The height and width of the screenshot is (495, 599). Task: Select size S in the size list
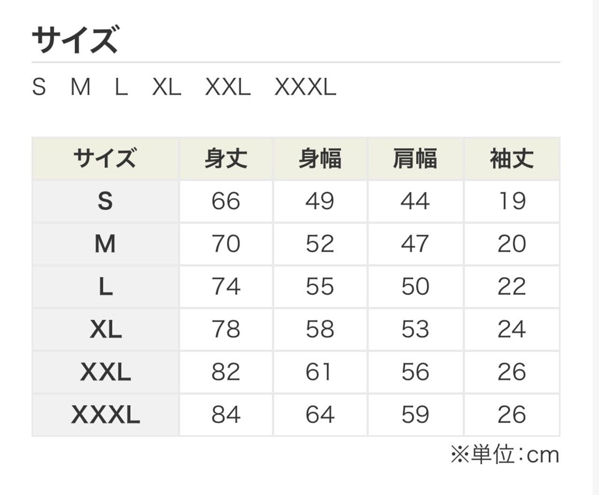[x=39, y=87]
